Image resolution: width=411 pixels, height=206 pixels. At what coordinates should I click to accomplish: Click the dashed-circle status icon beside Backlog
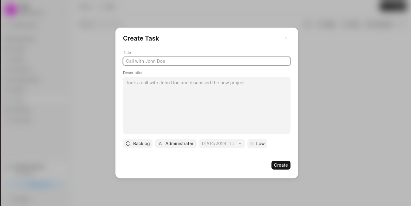pyautogui.click(x=128, y=144)
